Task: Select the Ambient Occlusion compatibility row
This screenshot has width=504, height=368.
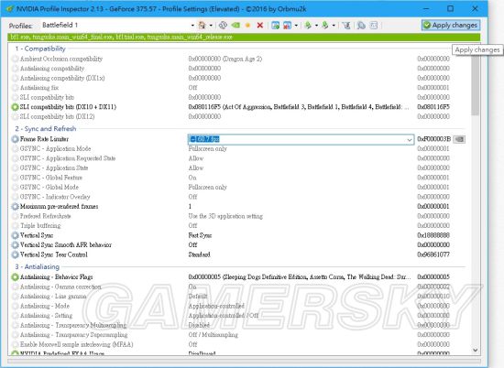Action: point(238,59)
